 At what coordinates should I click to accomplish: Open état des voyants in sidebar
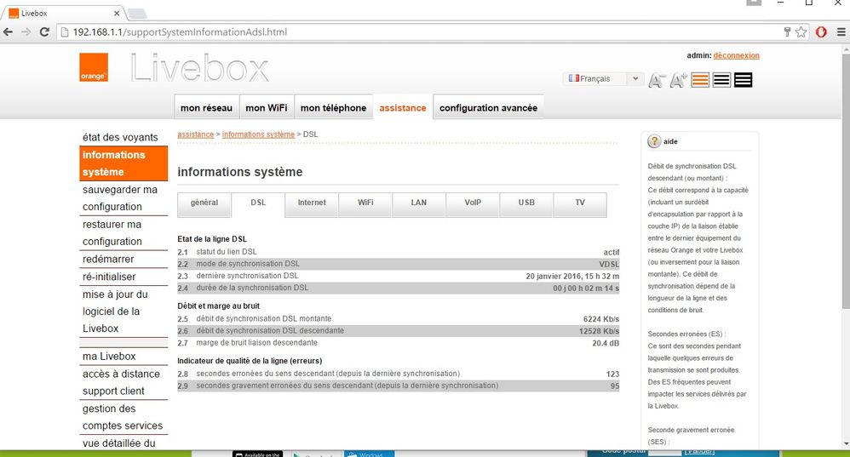coord(120,137)
